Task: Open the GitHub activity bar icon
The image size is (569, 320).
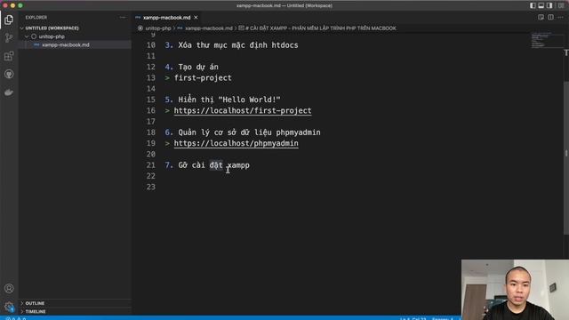Action: (x=9, y=74)
